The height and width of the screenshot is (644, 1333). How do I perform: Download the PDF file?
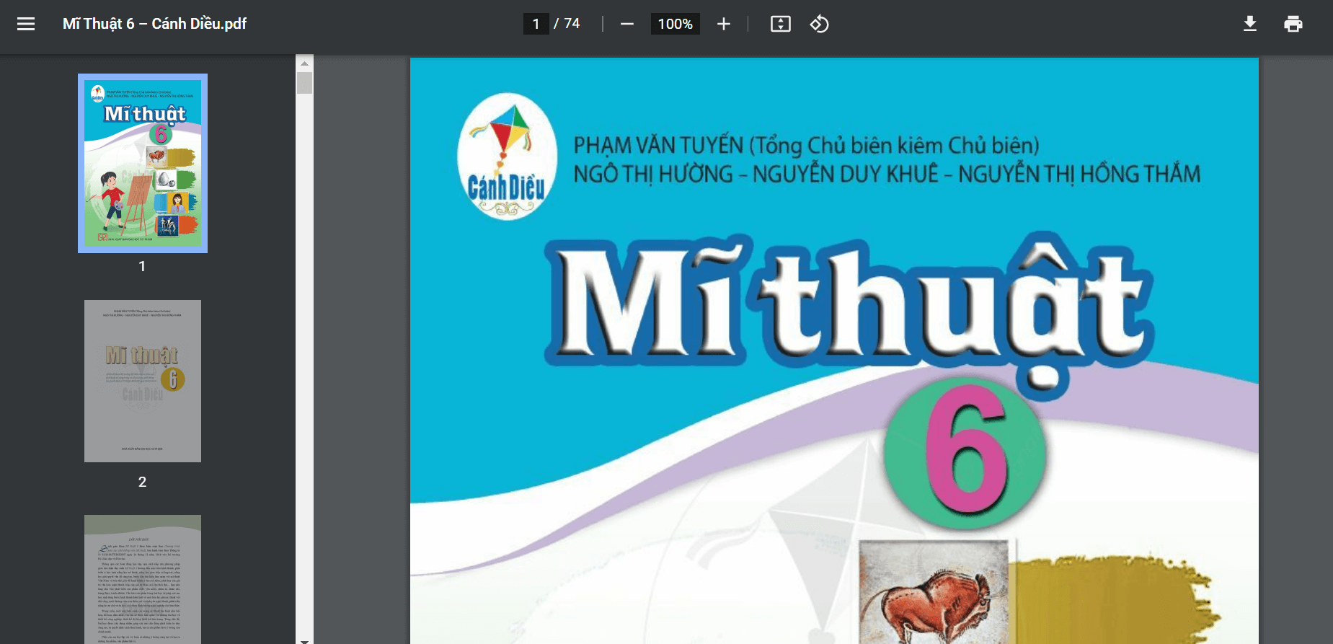[1250, 24]
